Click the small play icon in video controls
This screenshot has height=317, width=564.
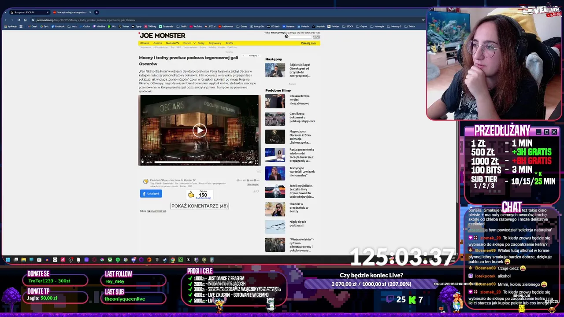click(142, 162)
